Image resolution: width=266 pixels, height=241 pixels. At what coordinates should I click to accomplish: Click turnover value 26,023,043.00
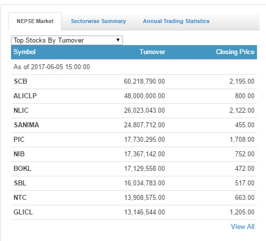(x=144, y=110)
